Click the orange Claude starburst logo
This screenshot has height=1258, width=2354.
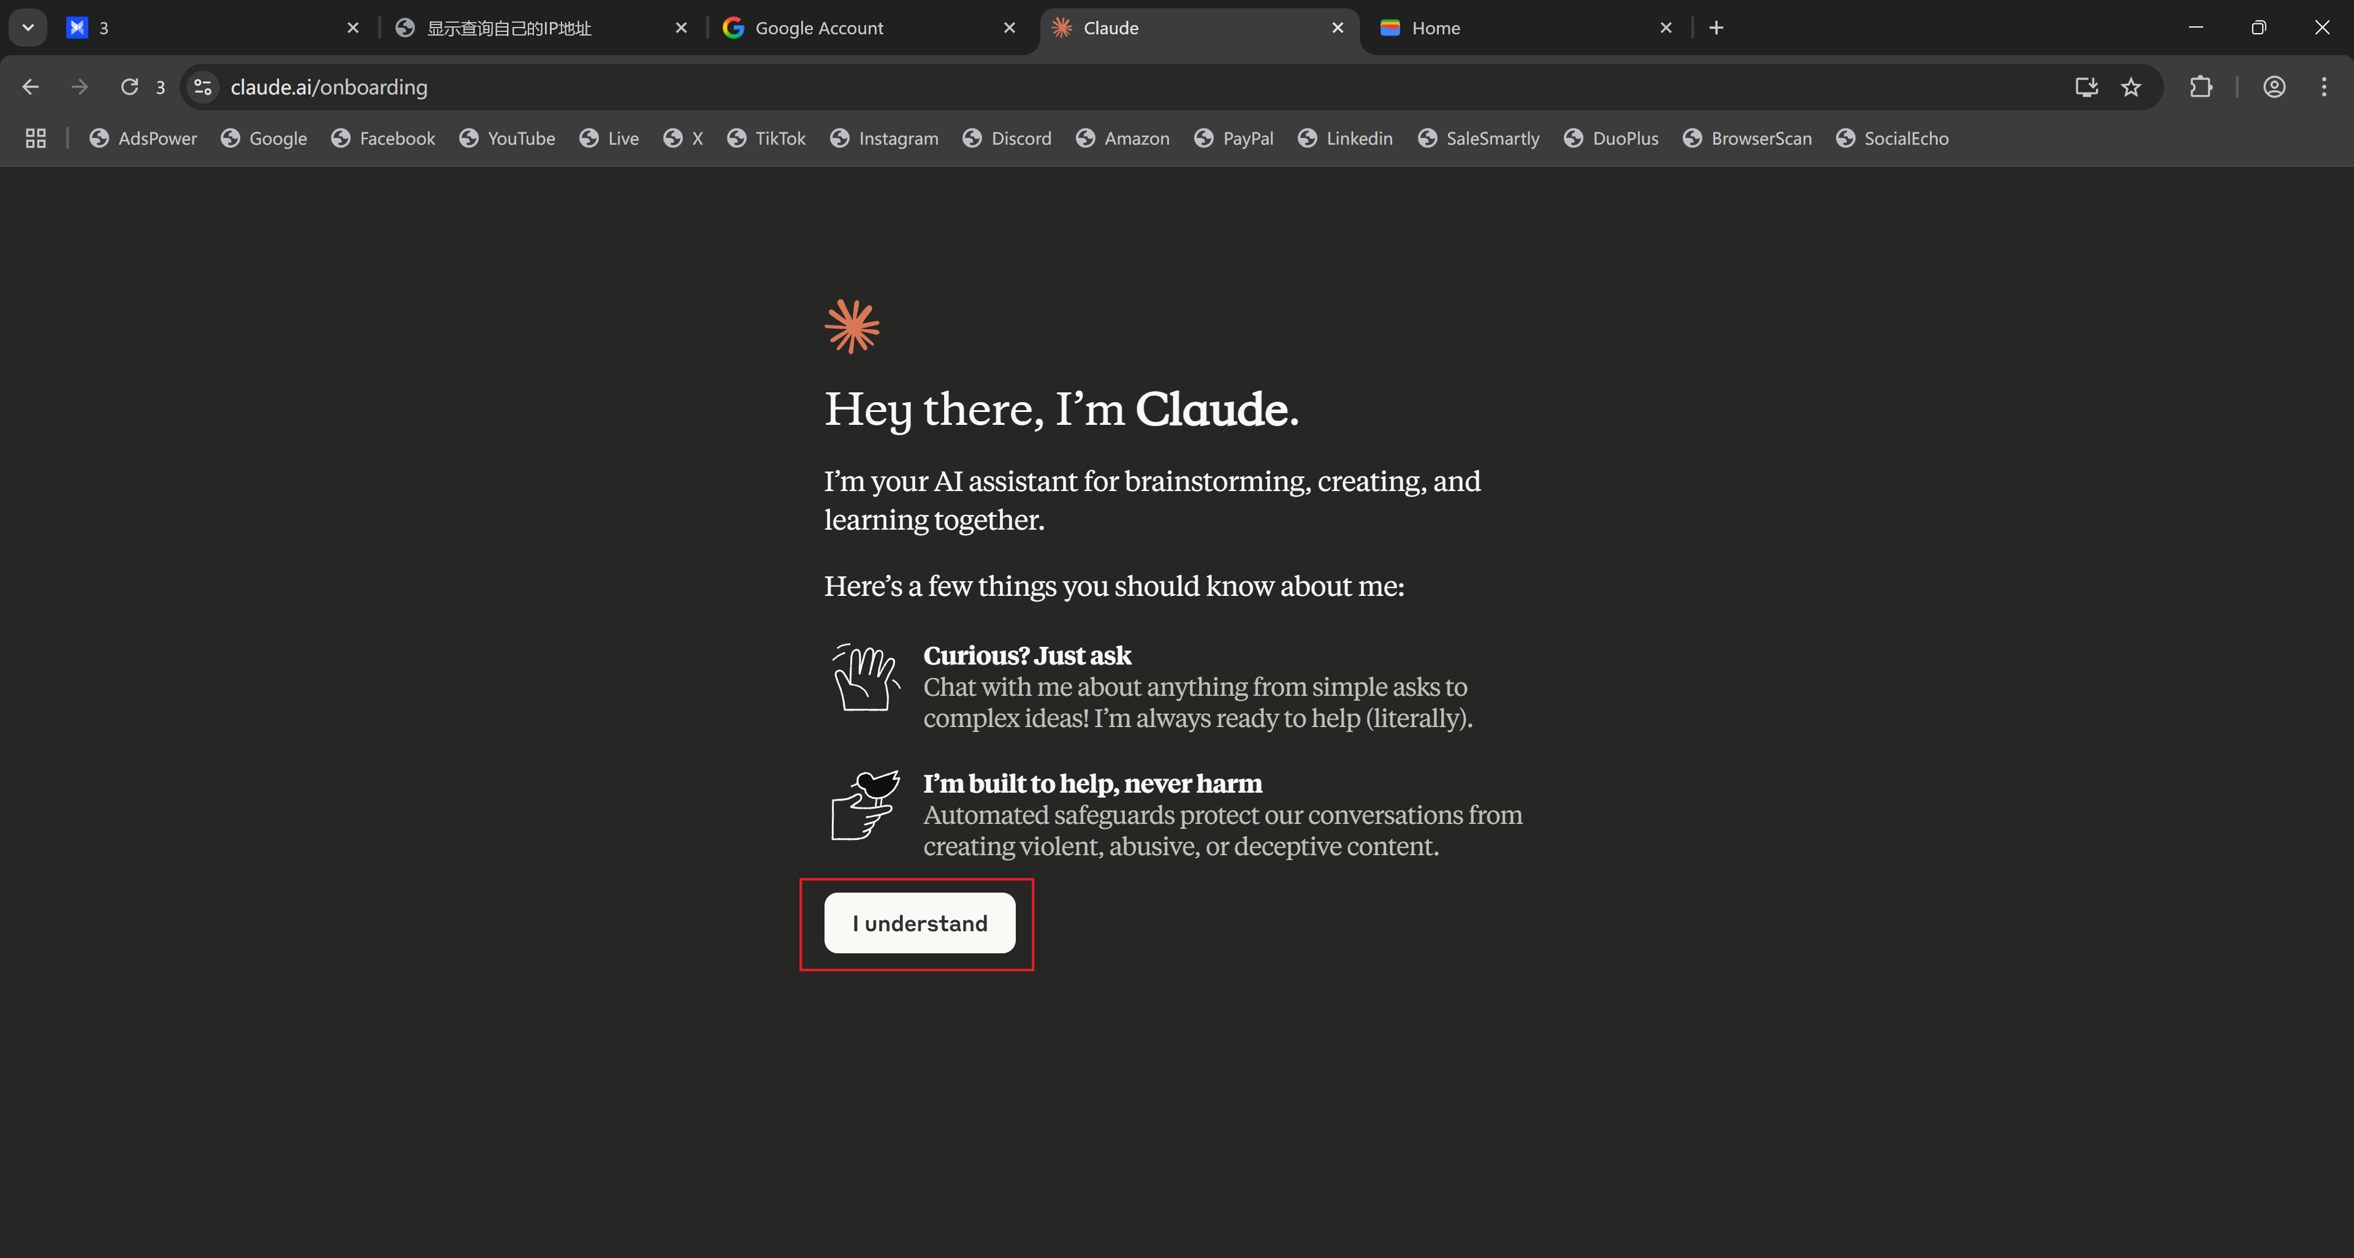coord(851,326)
